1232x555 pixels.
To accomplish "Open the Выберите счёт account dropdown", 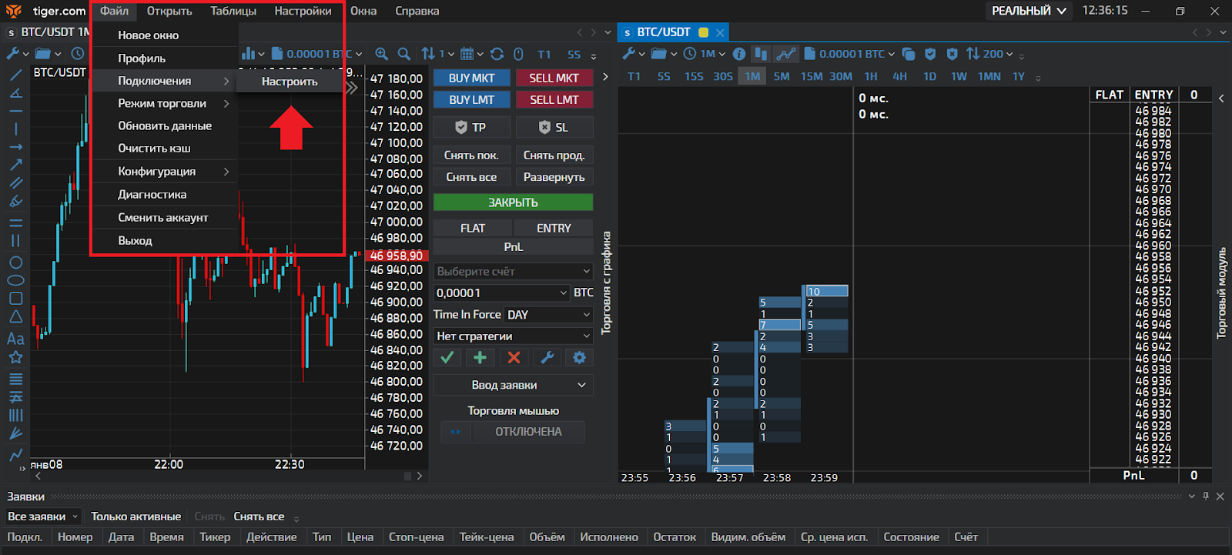I will 513,271.
